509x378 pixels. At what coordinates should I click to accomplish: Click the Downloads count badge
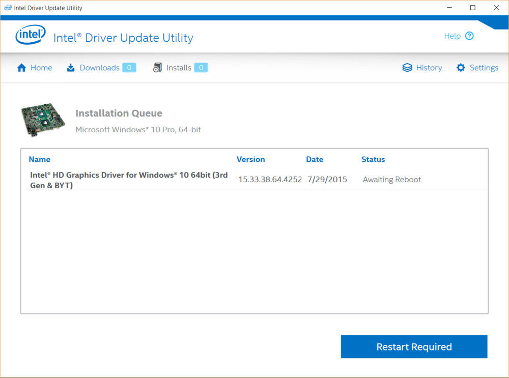tap(129, 68)
